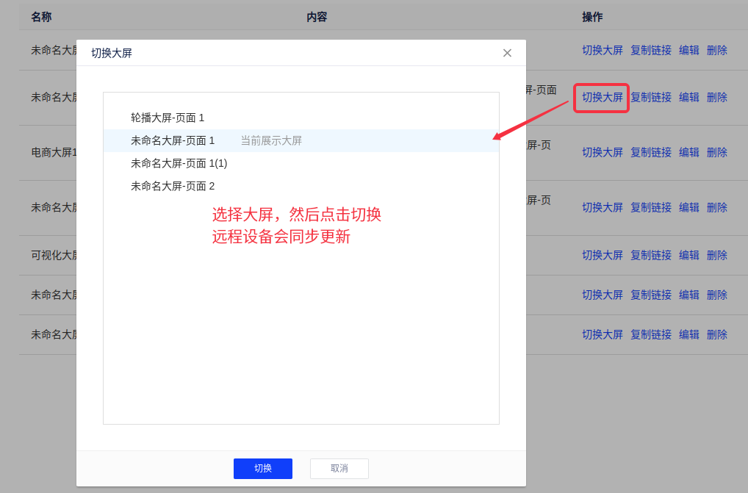Click 切换大屏 in the 可视化大屏 row
This screenshot has height=493, width=748.
tap(602, 255)
